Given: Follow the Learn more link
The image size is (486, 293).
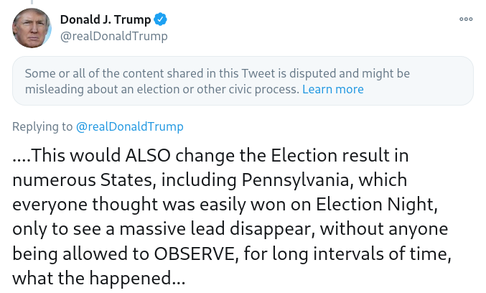Looking at the screenshot, I should [332, 90].
